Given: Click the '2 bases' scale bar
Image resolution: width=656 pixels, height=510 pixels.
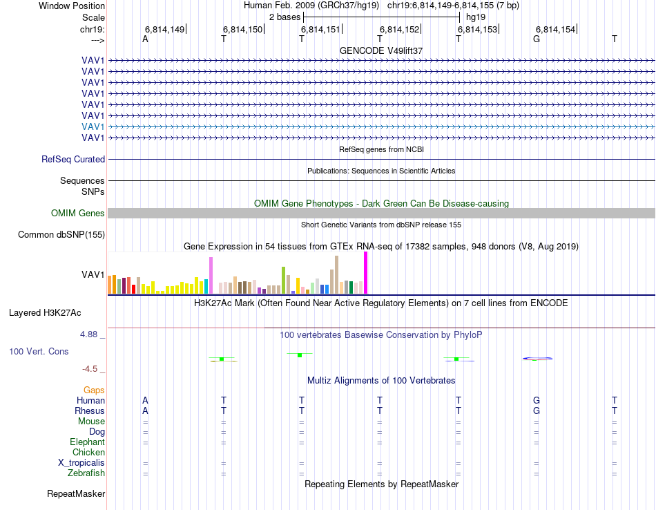Looking at the screenshot, I should coord(382,17).
